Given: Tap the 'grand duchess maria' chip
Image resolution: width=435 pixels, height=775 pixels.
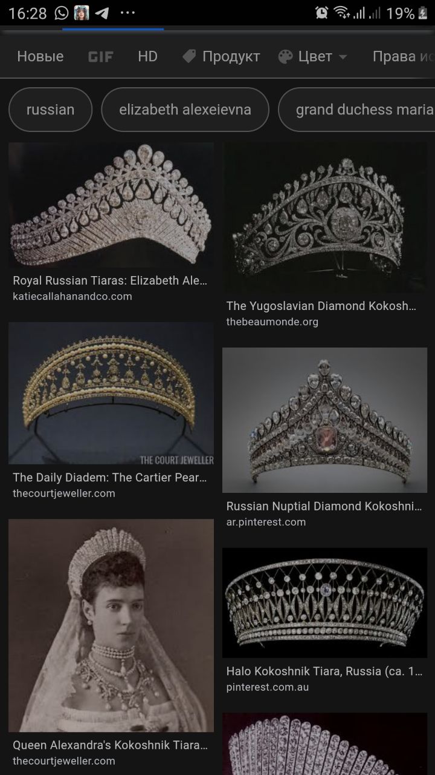Looking at the screenshot, I should (x=356, y=110).
